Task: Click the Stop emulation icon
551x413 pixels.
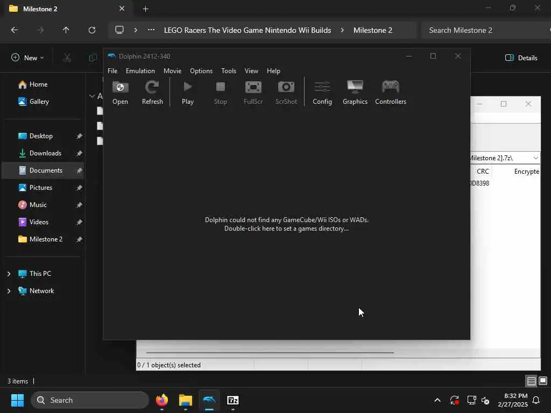Action: (220, 92)
